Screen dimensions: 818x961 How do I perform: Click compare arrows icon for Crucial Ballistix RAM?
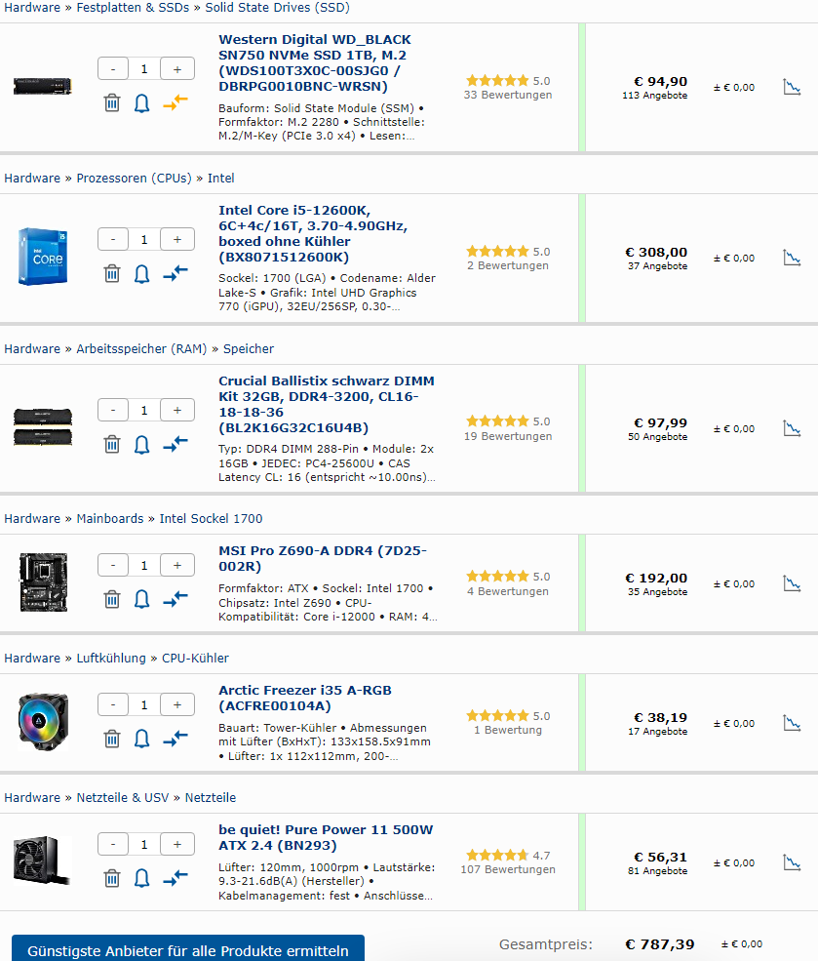tap(175, 444)
